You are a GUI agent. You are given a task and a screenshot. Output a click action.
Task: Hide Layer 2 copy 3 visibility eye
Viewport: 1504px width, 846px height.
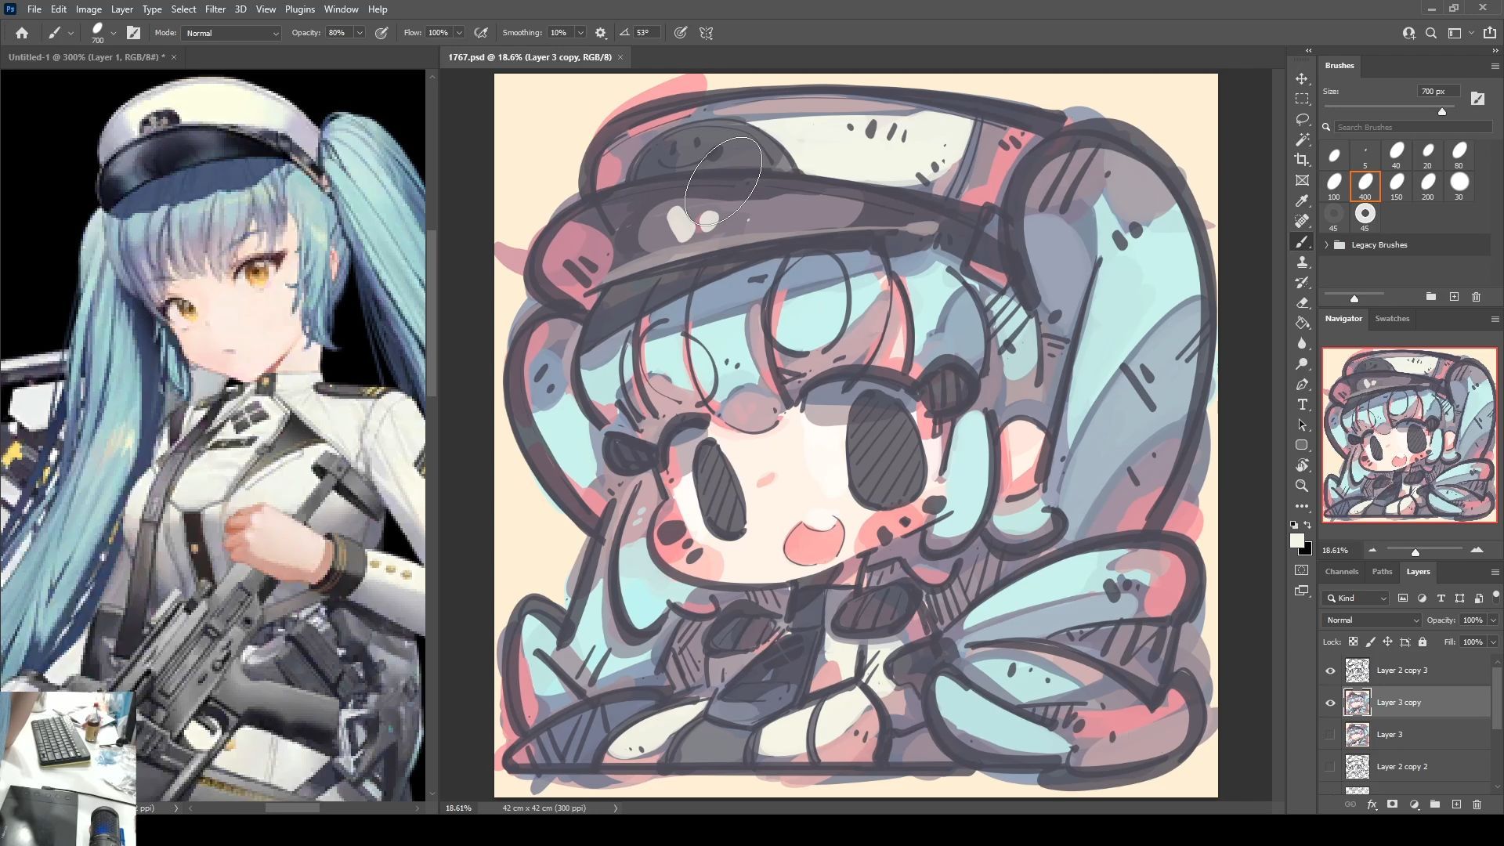coord(1330,671)
